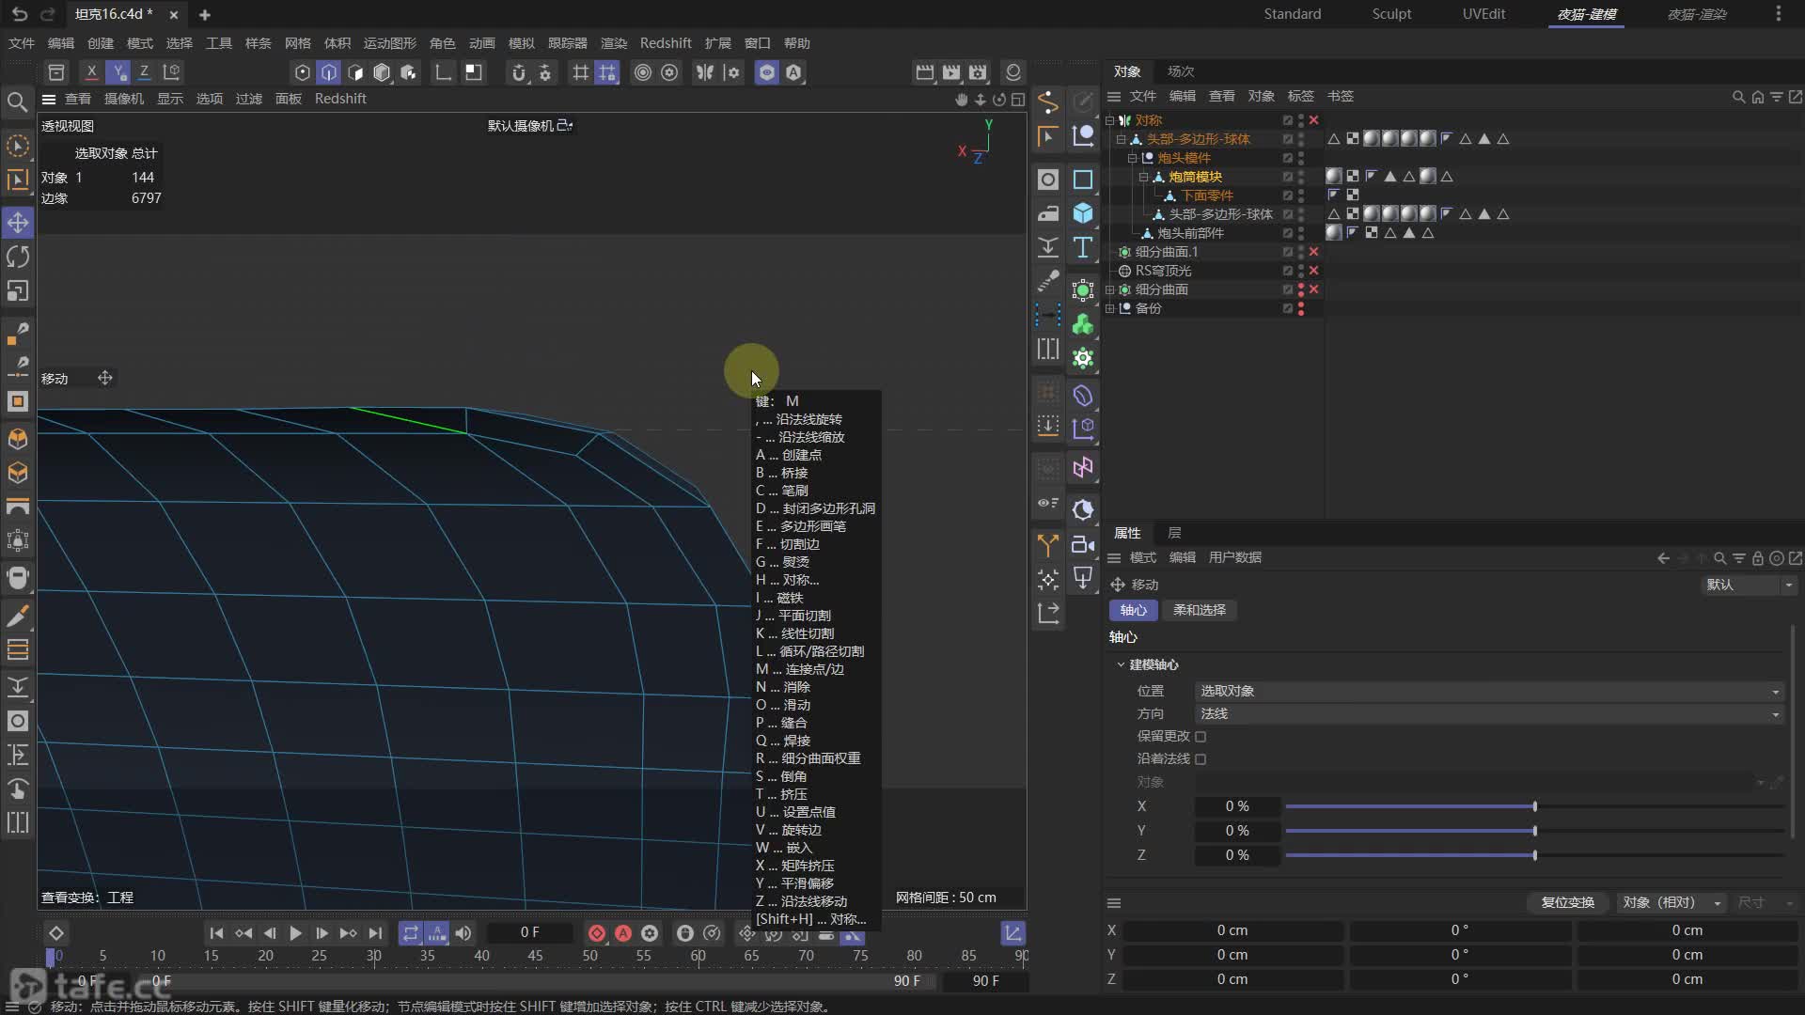Select the Rotate tool in left toolbar
This screenshot has width=1805, height=1015.
[x=18, y=257]
